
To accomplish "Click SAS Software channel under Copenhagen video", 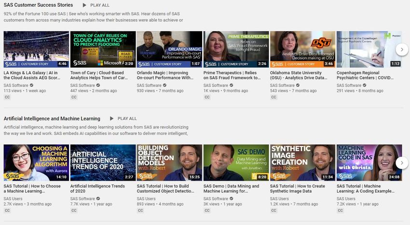I will 349,85.
